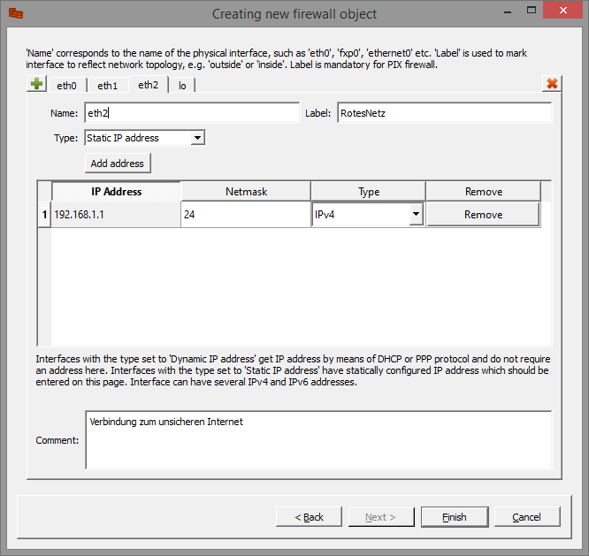This screenshot has height=556, width=589.
Task: Remove the 192.168.1.1 address row
Action: [483, 215]
